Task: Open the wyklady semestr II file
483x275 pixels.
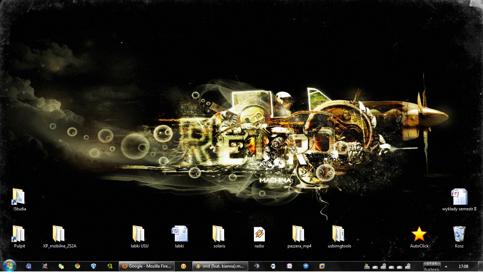Action: pyautogui.click(x=459, y=197)
